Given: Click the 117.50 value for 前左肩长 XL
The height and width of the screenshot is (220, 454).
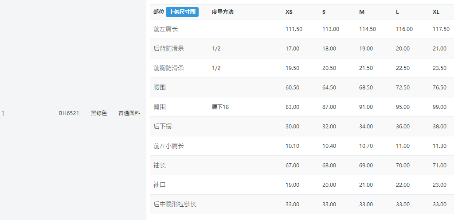Looking at the screenshot, I should (441, 29).
